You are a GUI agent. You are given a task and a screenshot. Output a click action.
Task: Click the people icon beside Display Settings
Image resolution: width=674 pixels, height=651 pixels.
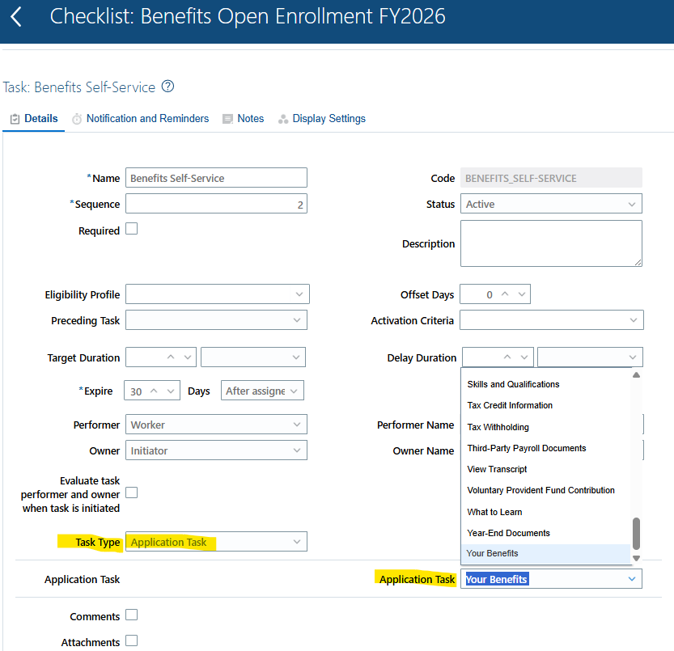pyautogui.click(x=283, y=118)
